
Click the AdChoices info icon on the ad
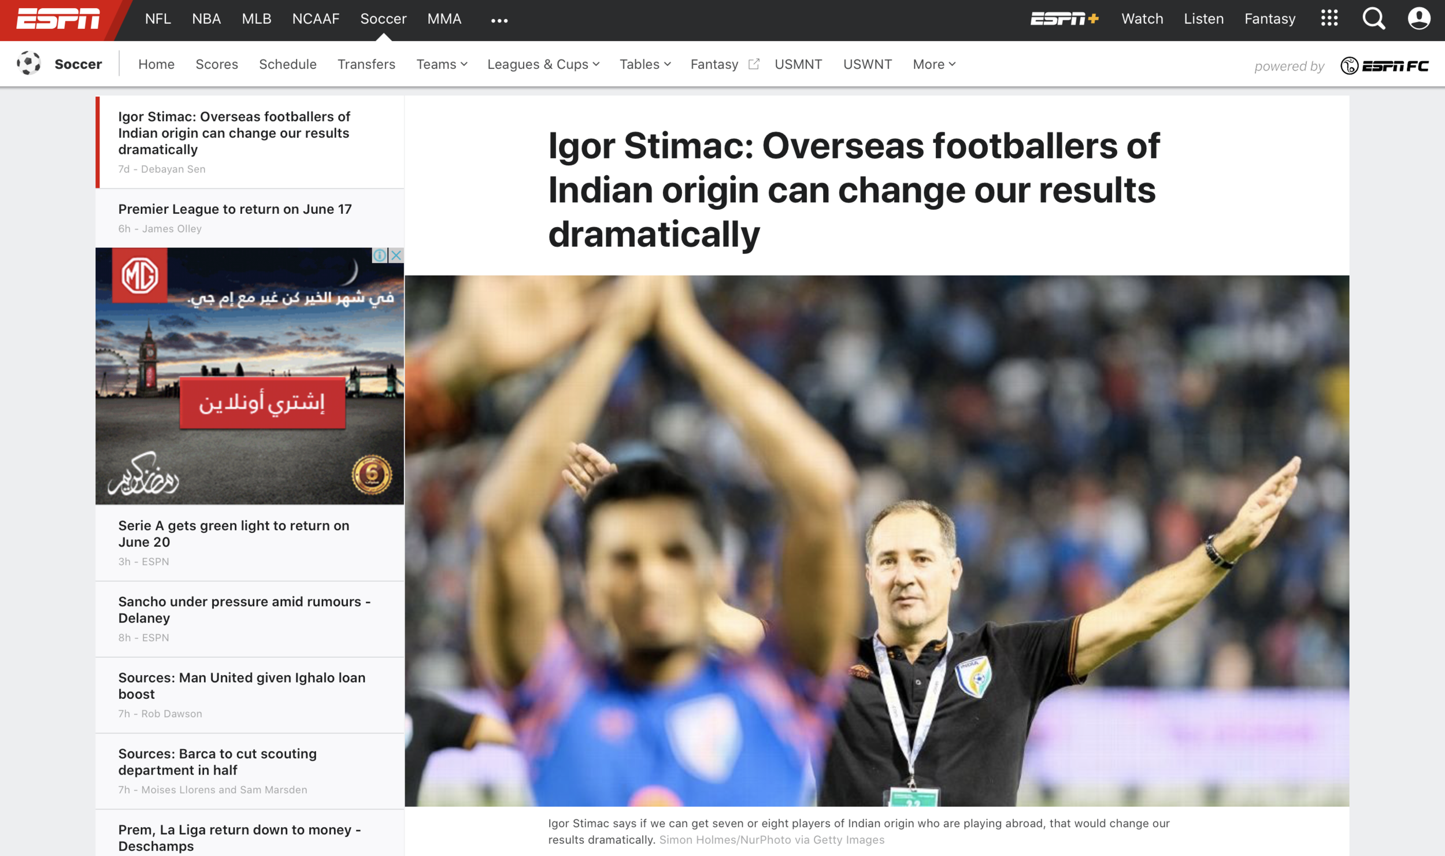(380, 255)
